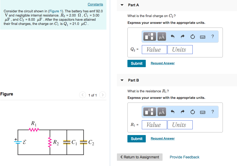
Task: Click the help question mark in Part B
Action: 212,112
